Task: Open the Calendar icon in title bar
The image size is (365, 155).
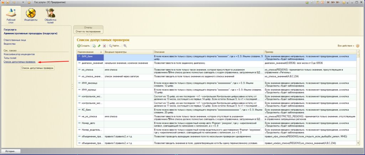Action: coord(322,2)
